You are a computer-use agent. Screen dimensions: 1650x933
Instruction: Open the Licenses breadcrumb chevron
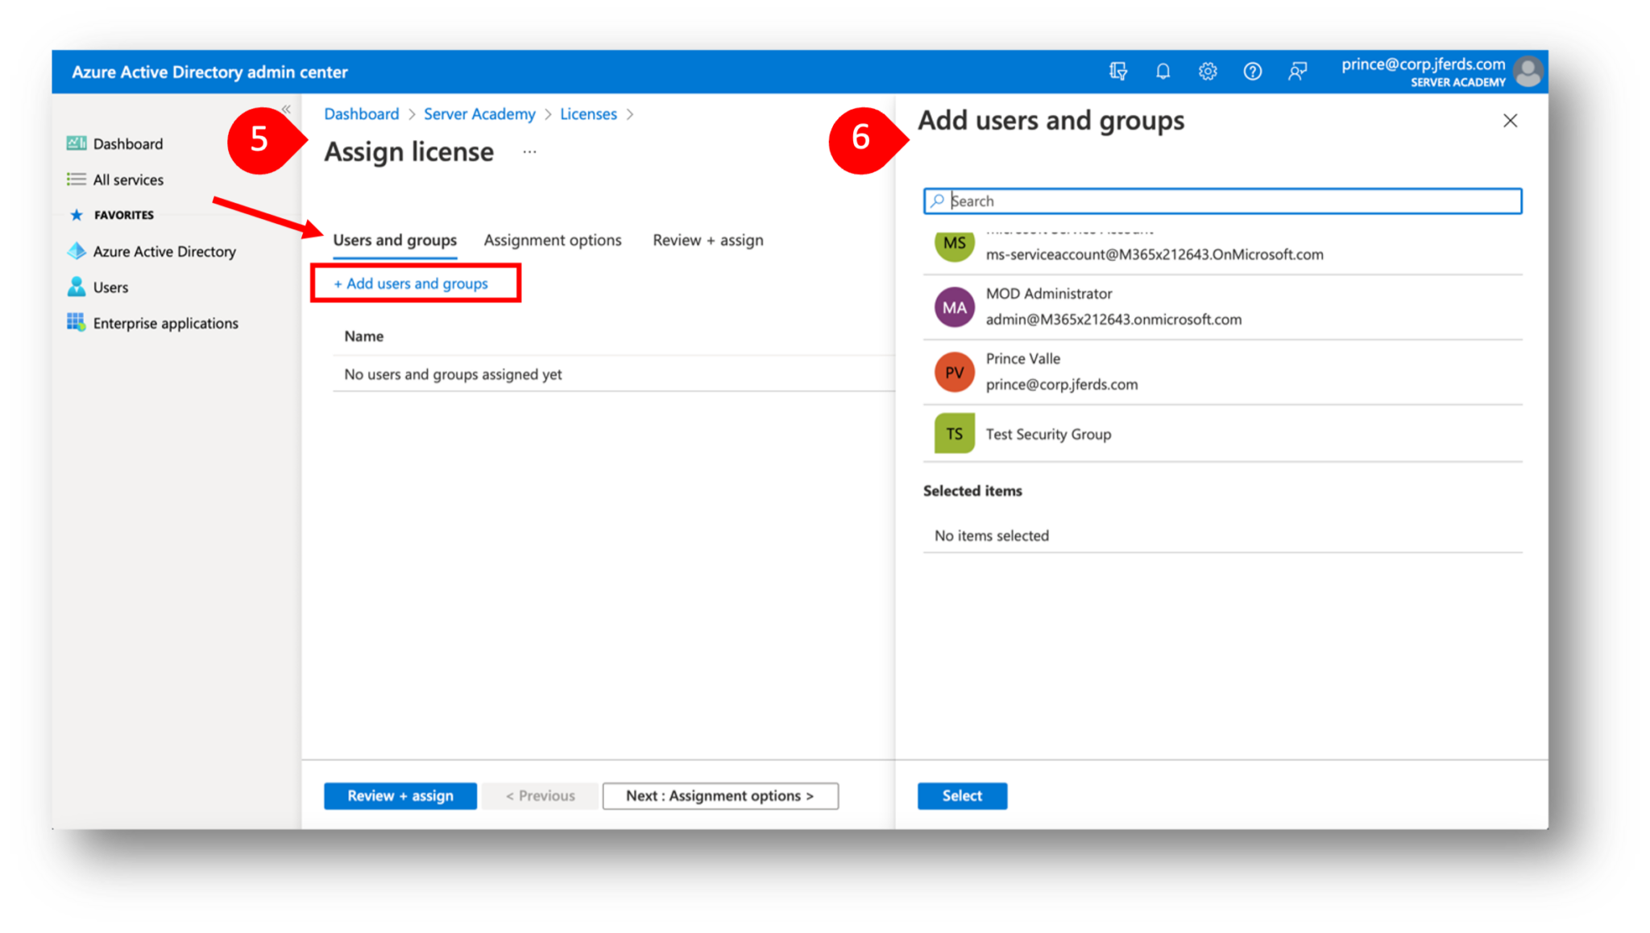tap(630, 114)
